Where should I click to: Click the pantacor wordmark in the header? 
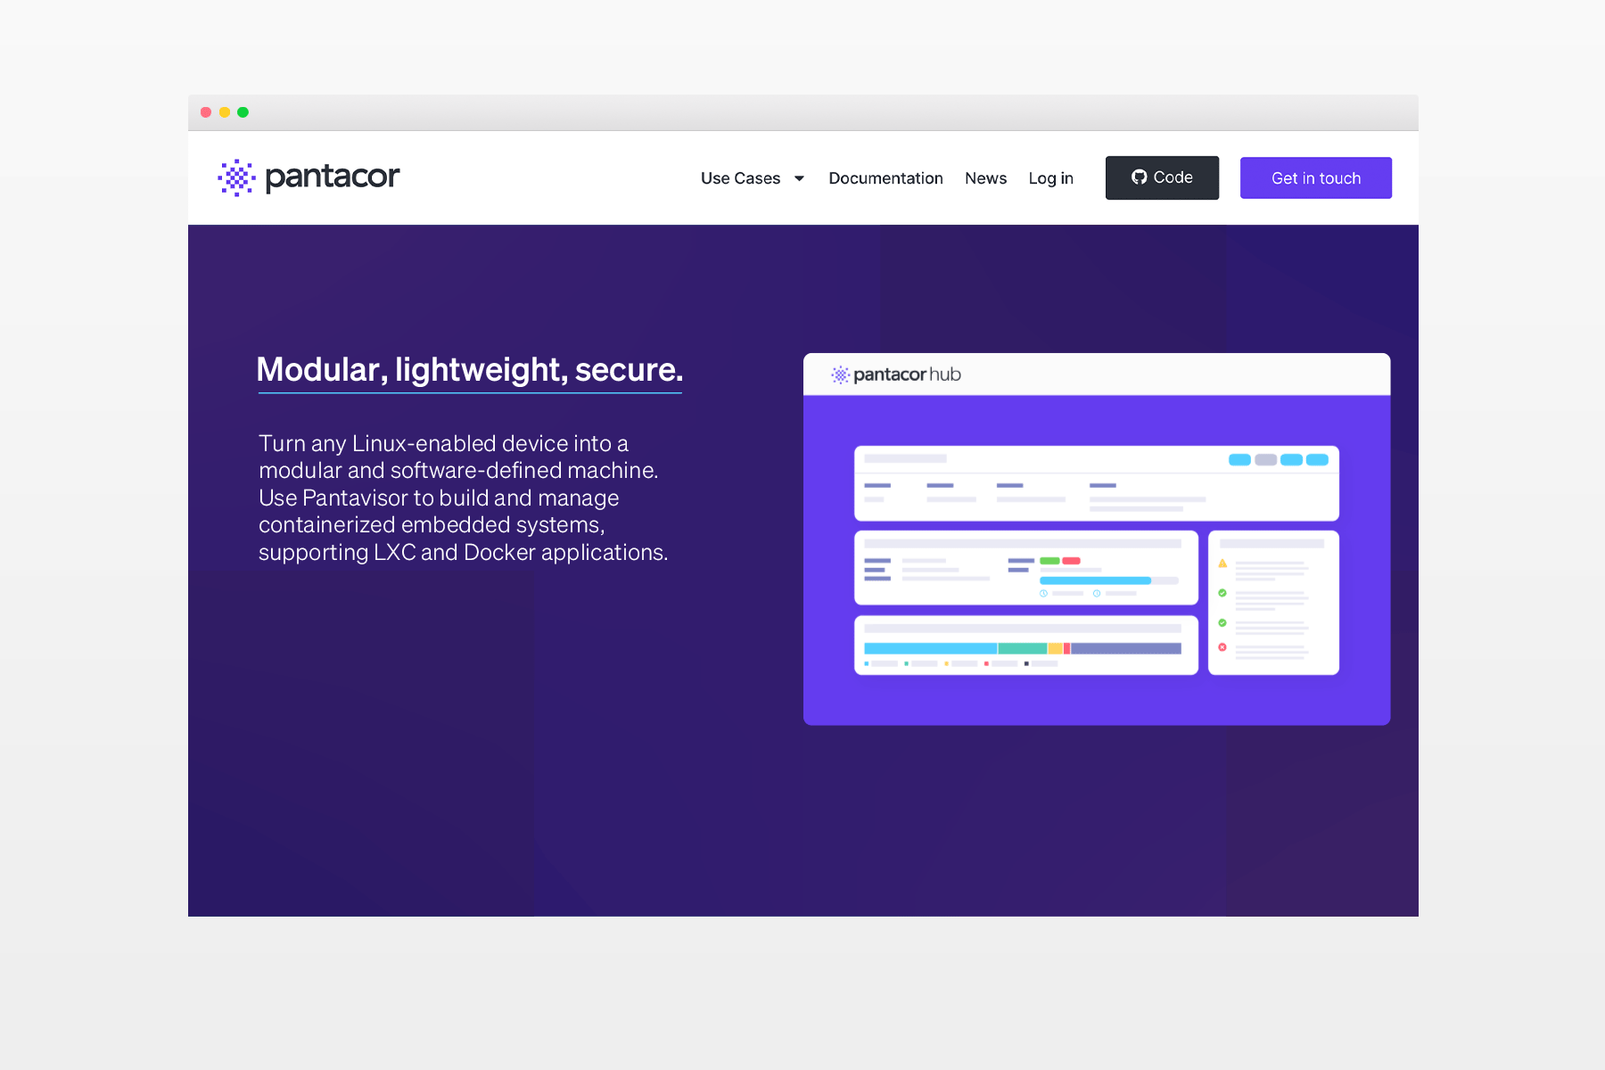333,177
